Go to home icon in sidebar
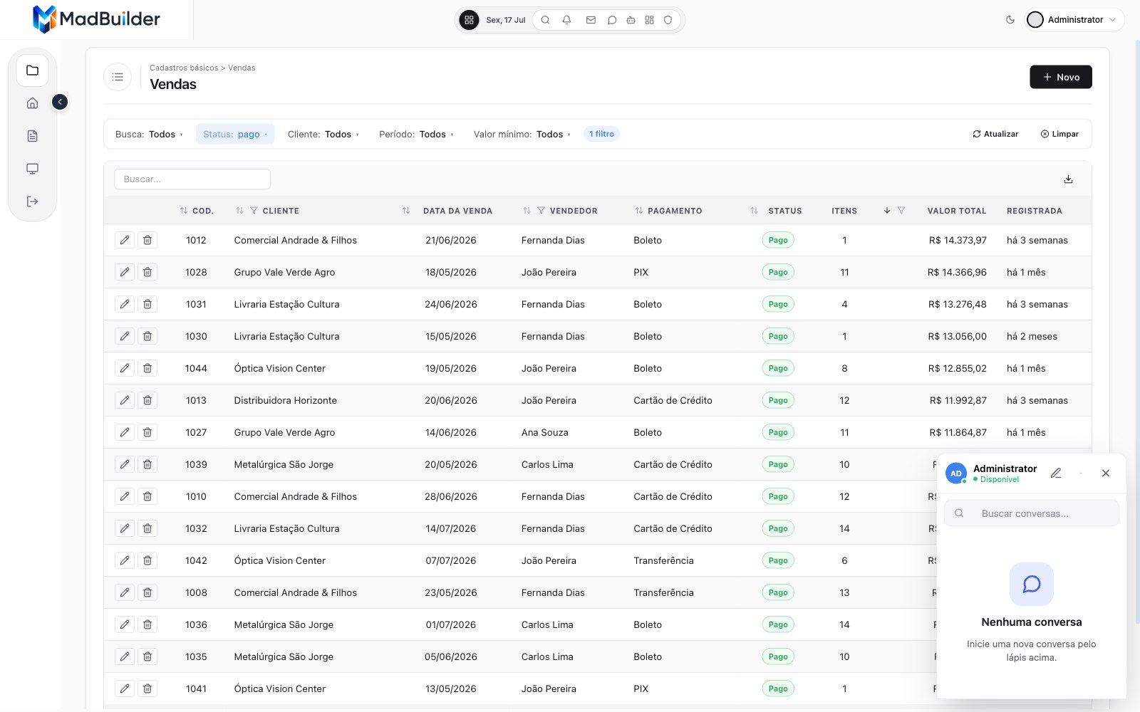Viewport: 1140px width, 712px height. click(32, 103)
